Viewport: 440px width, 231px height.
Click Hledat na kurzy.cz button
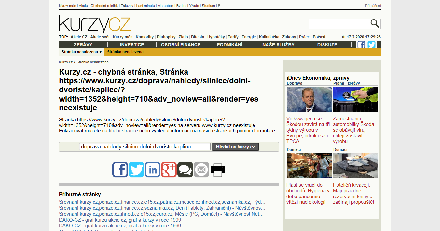(x=236, y=147)
